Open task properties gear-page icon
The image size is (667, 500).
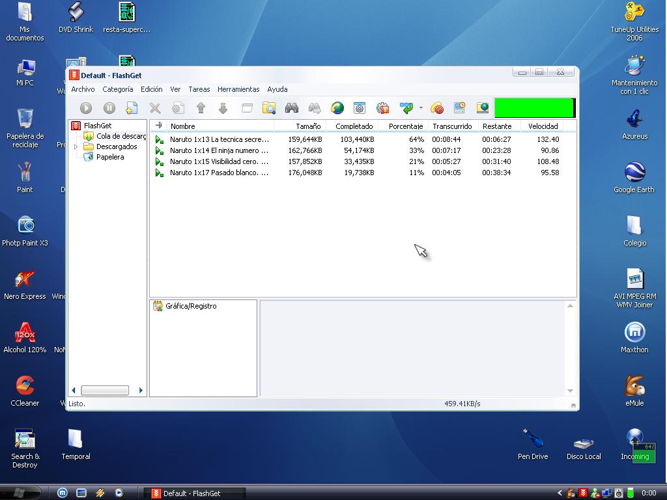[178, 108]
